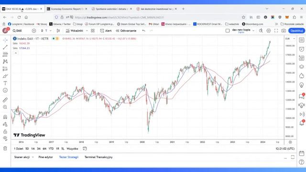306x172 pixels.
Task: Open Terminal Transakcyjny tab
Action: pyautogui.click(x=98, y=157)
